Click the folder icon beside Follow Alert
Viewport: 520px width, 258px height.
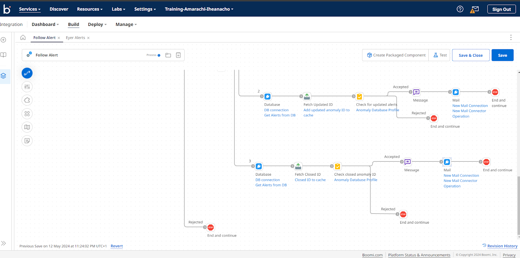[x=168, y=55]
